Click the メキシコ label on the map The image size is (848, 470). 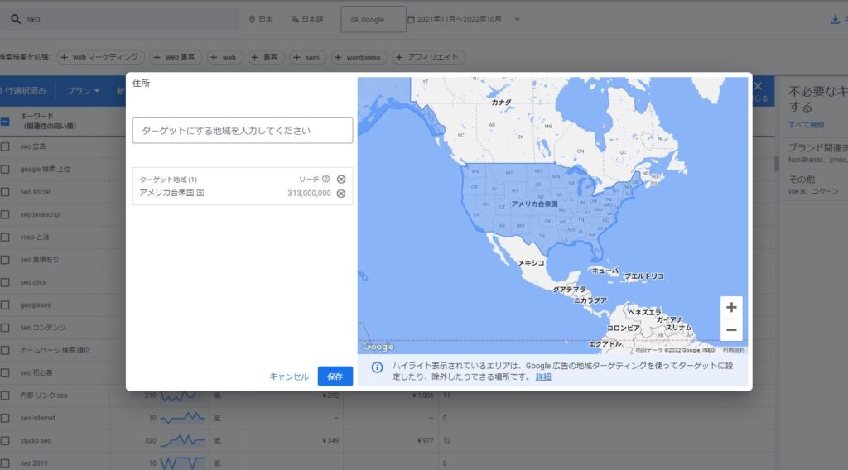532,263
